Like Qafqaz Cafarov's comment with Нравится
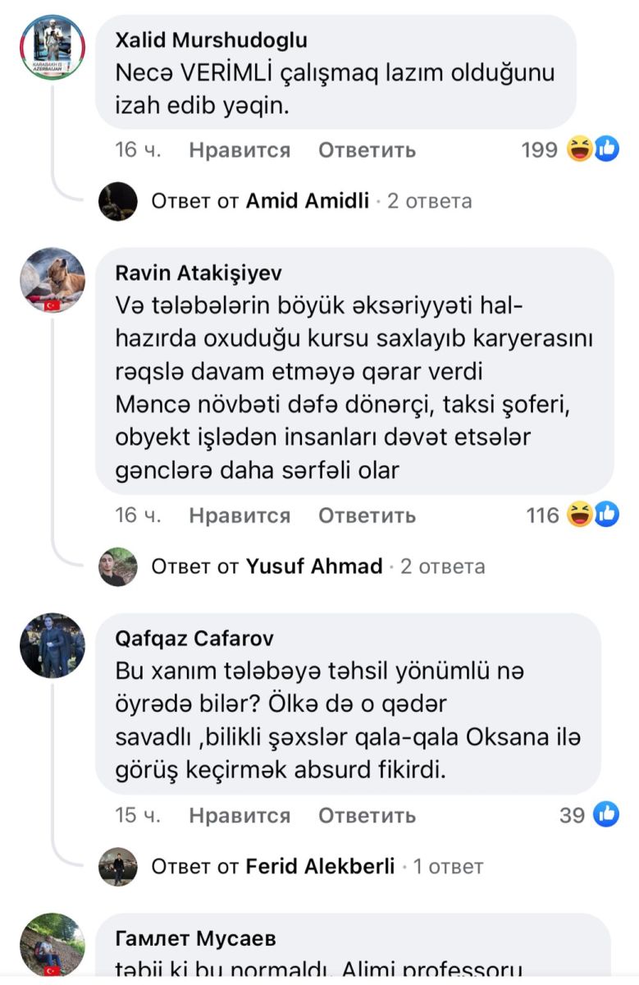Image resolution: width=639 pixels, height=985 pixels. tap(239, 815)
